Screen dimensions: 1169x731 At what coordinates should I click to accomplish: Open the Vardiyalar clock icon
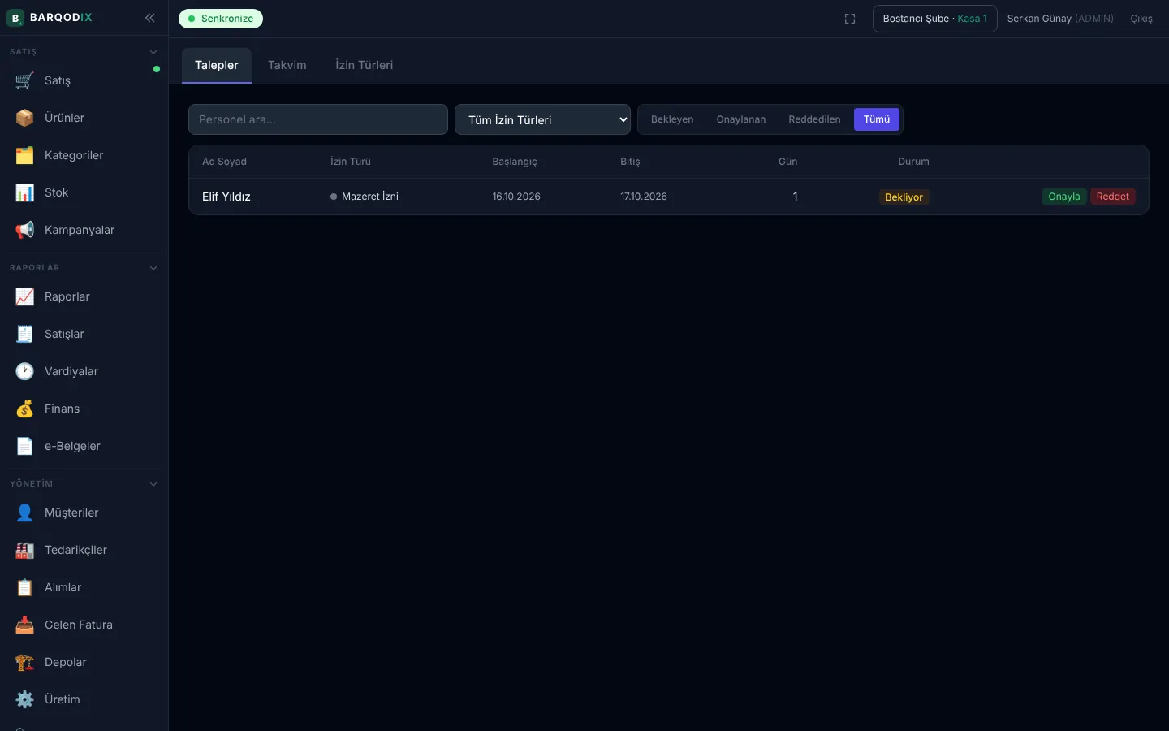pyautogui.click(x=24, y=371)
